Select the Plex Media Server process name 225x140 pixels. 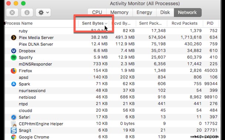click(36, 38)
